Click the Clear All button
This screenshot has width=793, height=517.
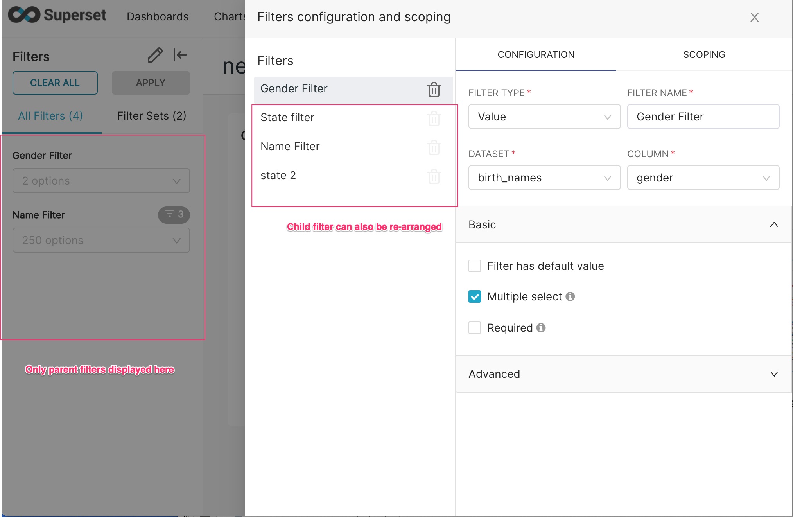pos(55,83)
